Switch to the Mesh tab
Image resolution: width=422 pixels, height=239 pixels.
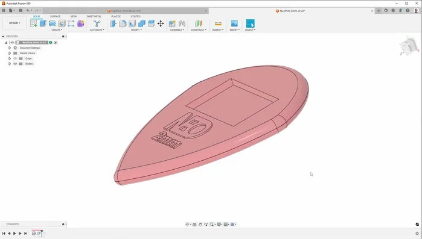pos(74,16)
